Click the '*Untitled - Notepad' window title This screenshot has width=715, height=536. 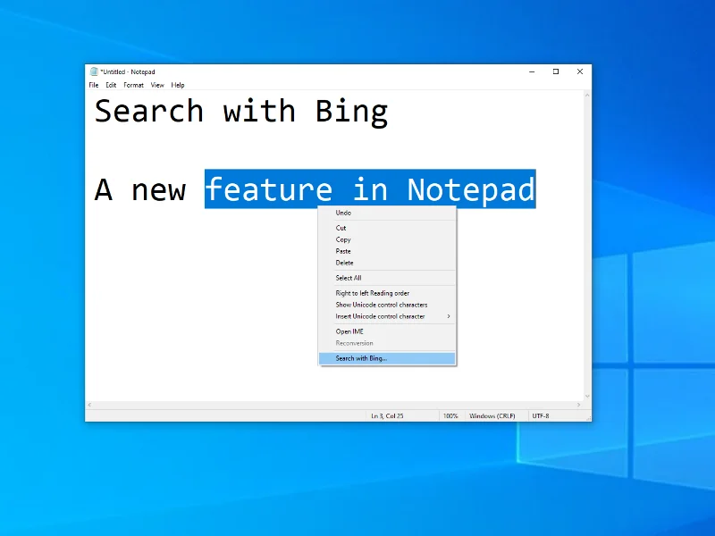click(x=128, y=72)
